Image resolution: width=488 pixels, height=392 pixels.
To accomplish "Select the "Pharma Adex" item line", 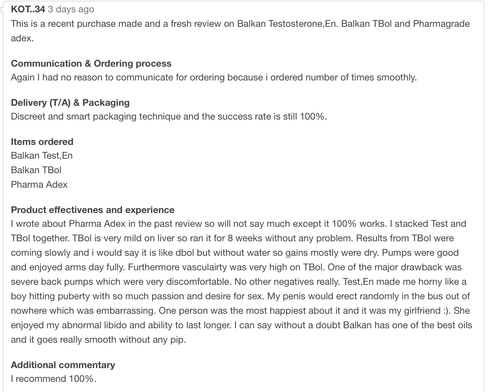I will click(39, 185).
